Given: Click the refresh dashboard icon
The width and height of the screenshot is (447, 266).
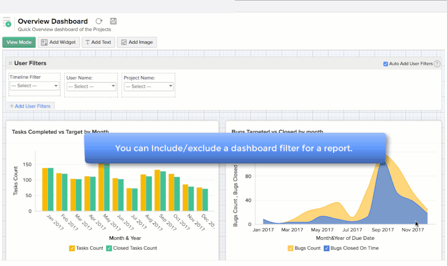Looking at the screenshot, I should pyautogui.click(x=99, y=21).
